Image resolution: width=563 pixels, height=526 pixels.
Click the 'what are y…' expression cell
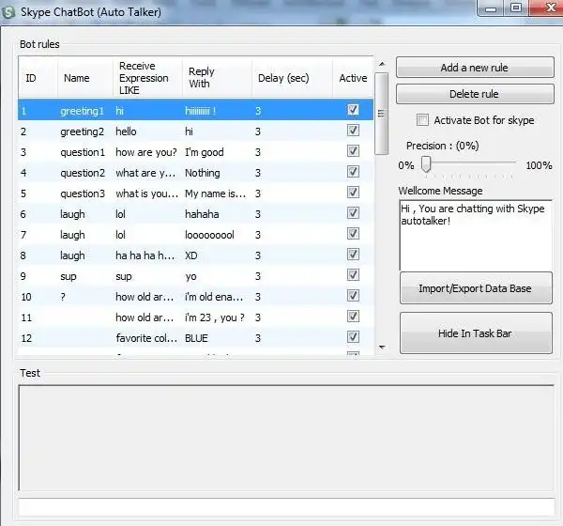(145, 173)
